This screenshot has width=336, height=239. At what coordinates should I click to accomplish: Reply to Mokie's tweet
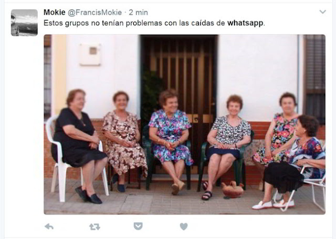[x=49, y=226]
